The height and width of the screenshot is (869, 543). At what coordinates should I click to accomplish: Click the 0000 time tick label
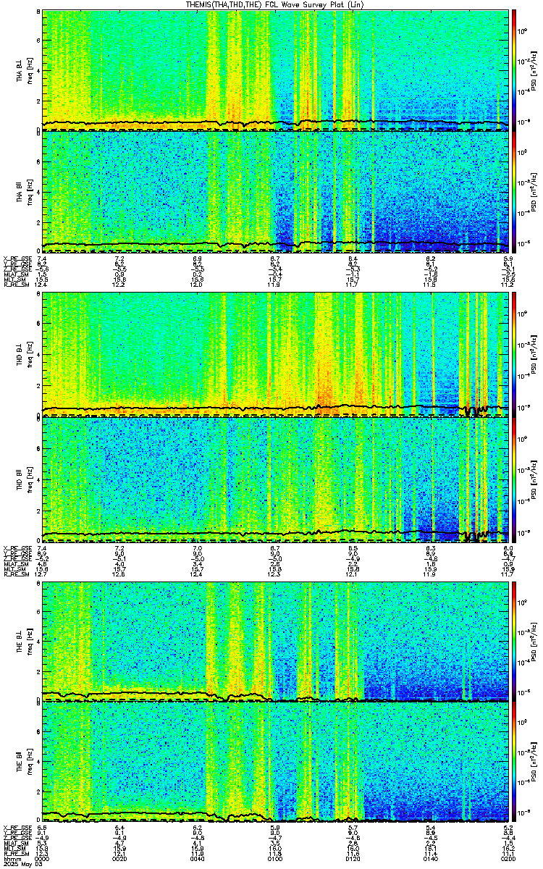(x=43, y=859)
